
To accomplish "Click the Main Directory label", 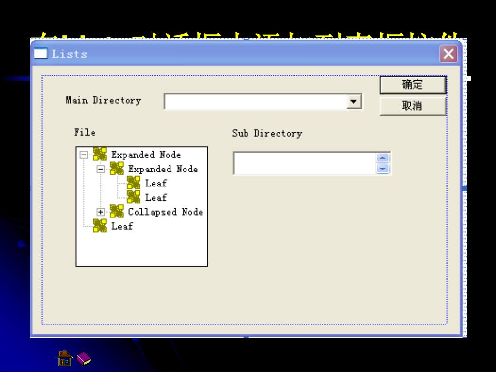I will (104, 101).
